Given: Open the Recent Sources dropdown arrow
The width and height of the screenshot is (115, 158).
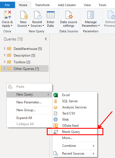Looking at the screenshot, I should (x=43, y=26).
